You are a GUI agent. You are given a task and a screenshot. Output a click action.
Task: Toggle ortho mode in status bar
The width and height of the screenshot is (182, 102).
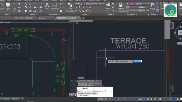[116, 99]
